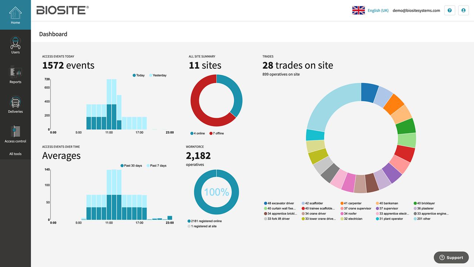Toggle the Yesterday legend series
The height and width of the screenshot is (267, 474).
[158, 75]
